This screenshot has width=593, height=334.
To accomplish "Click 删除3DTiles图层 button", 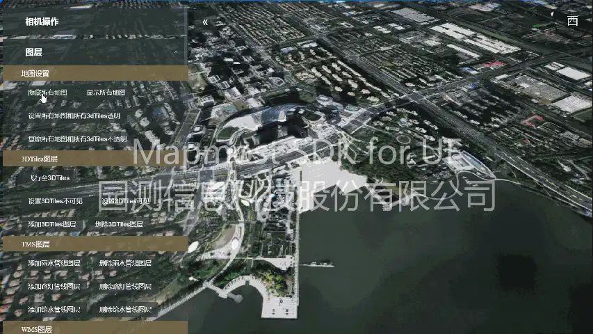I will click(119, 224).
